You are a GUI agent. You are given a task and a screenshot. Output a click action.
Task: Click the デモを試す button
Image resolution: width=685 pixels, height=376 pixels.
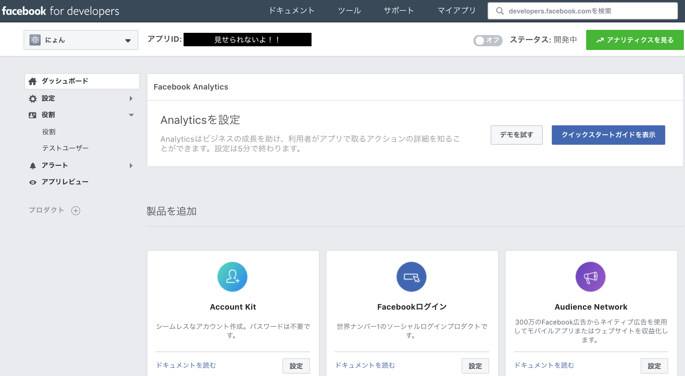(x=516, y=135)
